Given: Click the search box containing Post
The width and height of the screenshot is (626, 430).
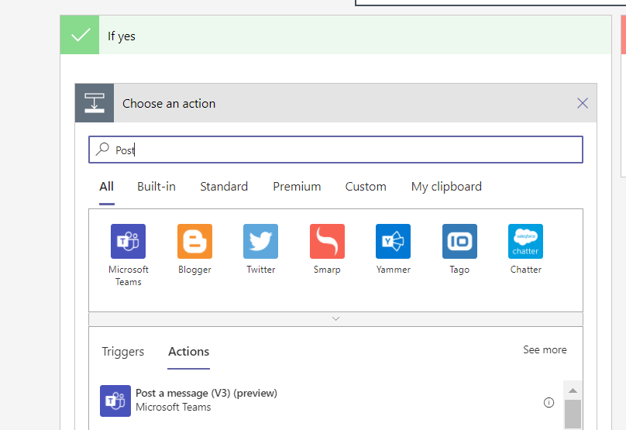Looking at the screenshot, I should point(335,150).
